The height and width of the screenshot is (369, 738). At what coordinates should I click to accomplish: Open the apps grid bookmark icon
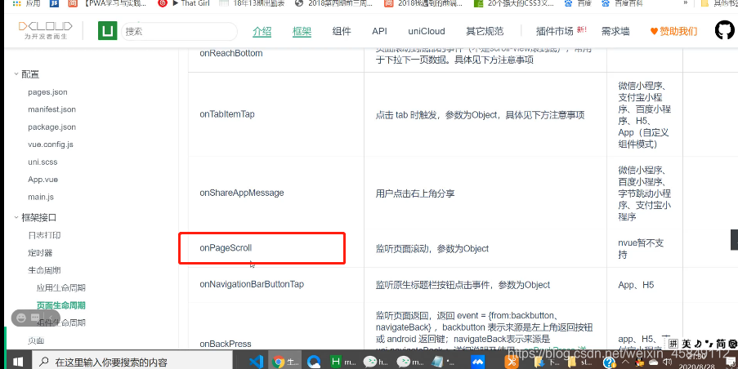(x=17, y=3)
